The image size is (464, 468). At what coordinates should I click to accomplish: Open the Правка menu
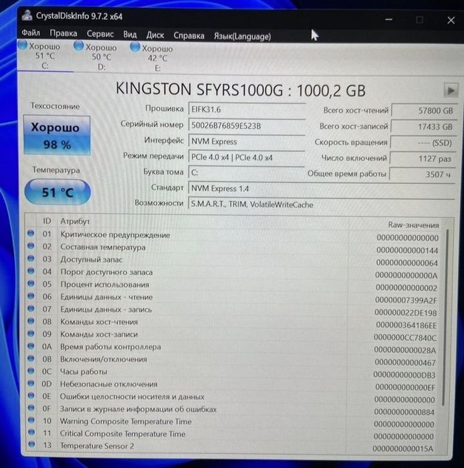click(x=64, y=33)
